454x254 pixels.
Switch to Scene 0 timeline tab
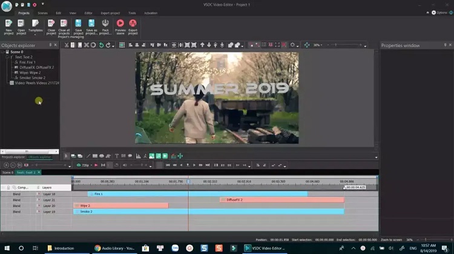[x=8, y=173]
